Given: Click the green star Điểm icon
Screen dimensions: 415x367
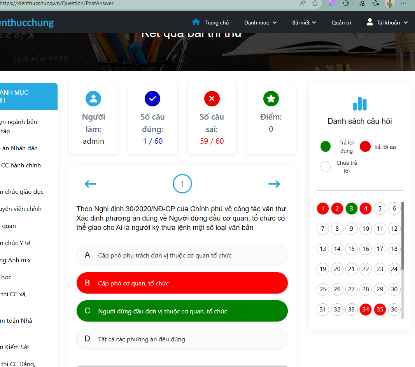Looking at the screenshot, I should (271, 99).
